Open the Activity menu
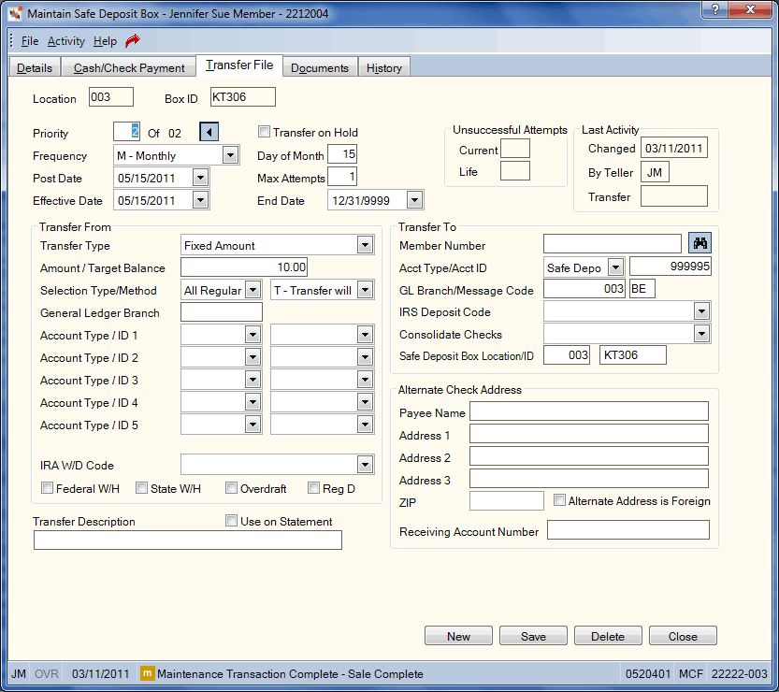The height and width of the screenshot is (692, 779). click(x=66, y=41)
